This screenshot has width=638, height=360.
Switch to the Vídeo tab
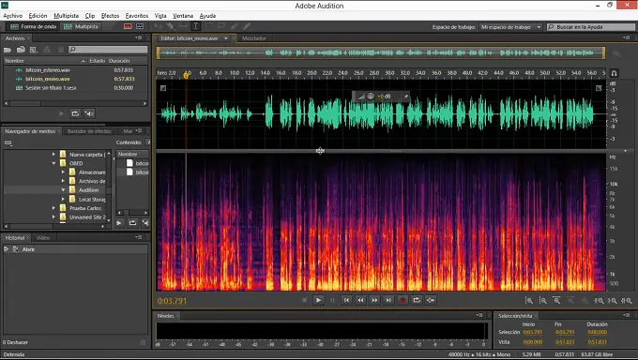[43, 237]
